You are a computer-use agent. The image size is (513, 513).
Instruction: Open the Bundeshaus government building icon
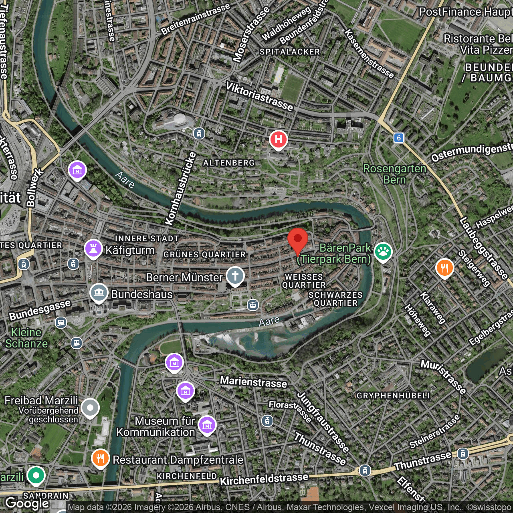coord(99,293)
